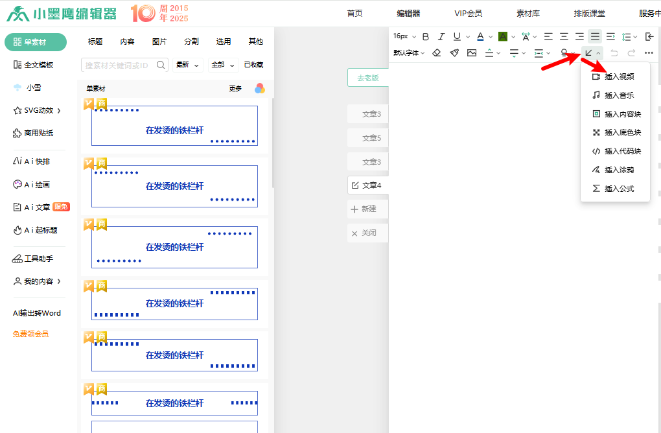Select the format painter brush icon
The image size is (661, 433).
click(x=454, y=53)
